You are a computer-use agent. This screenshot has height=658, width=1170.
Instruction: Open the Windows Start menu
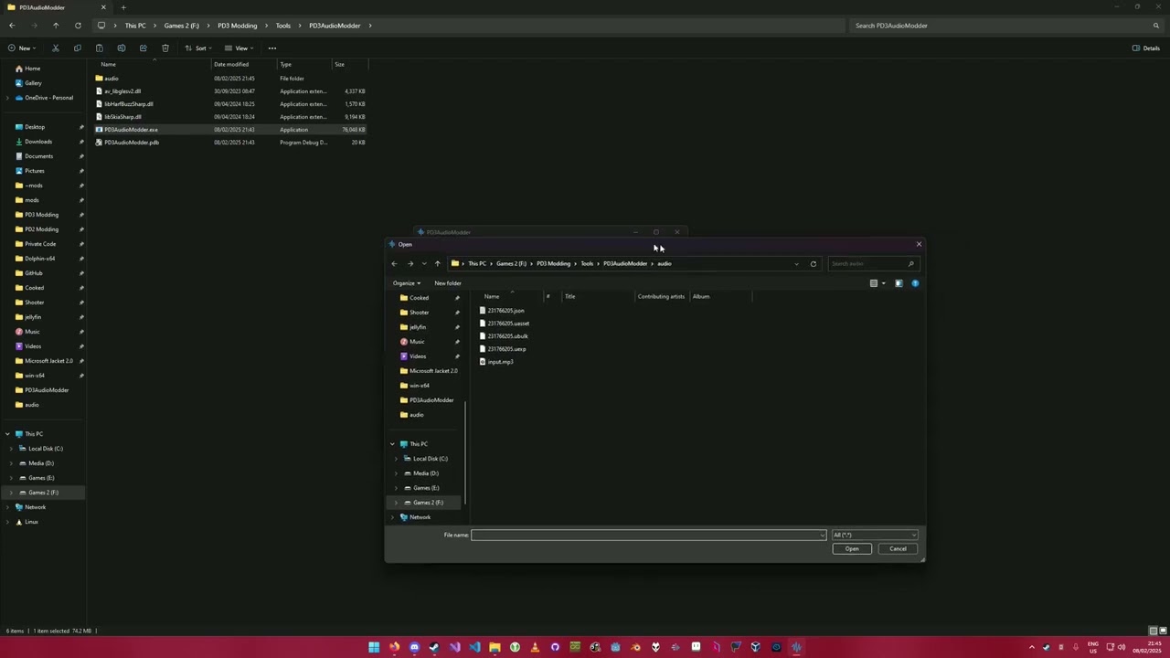(374, 647)
